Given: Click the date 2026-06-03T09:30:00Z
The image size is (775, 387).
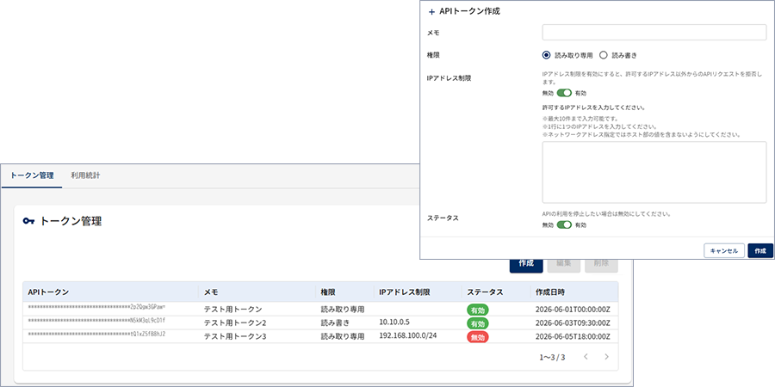Looking at the screenshot, I should point(573,324).
